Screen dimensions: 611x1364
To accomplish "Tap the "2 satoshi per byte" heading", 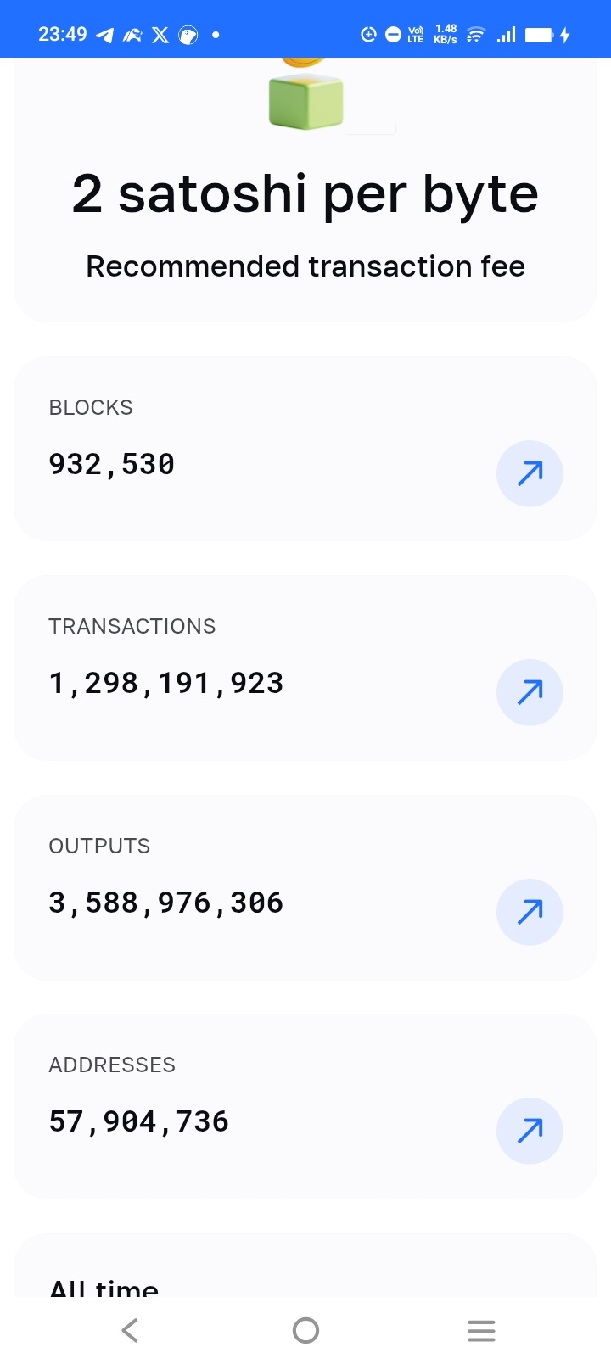I will coord(305,194).
